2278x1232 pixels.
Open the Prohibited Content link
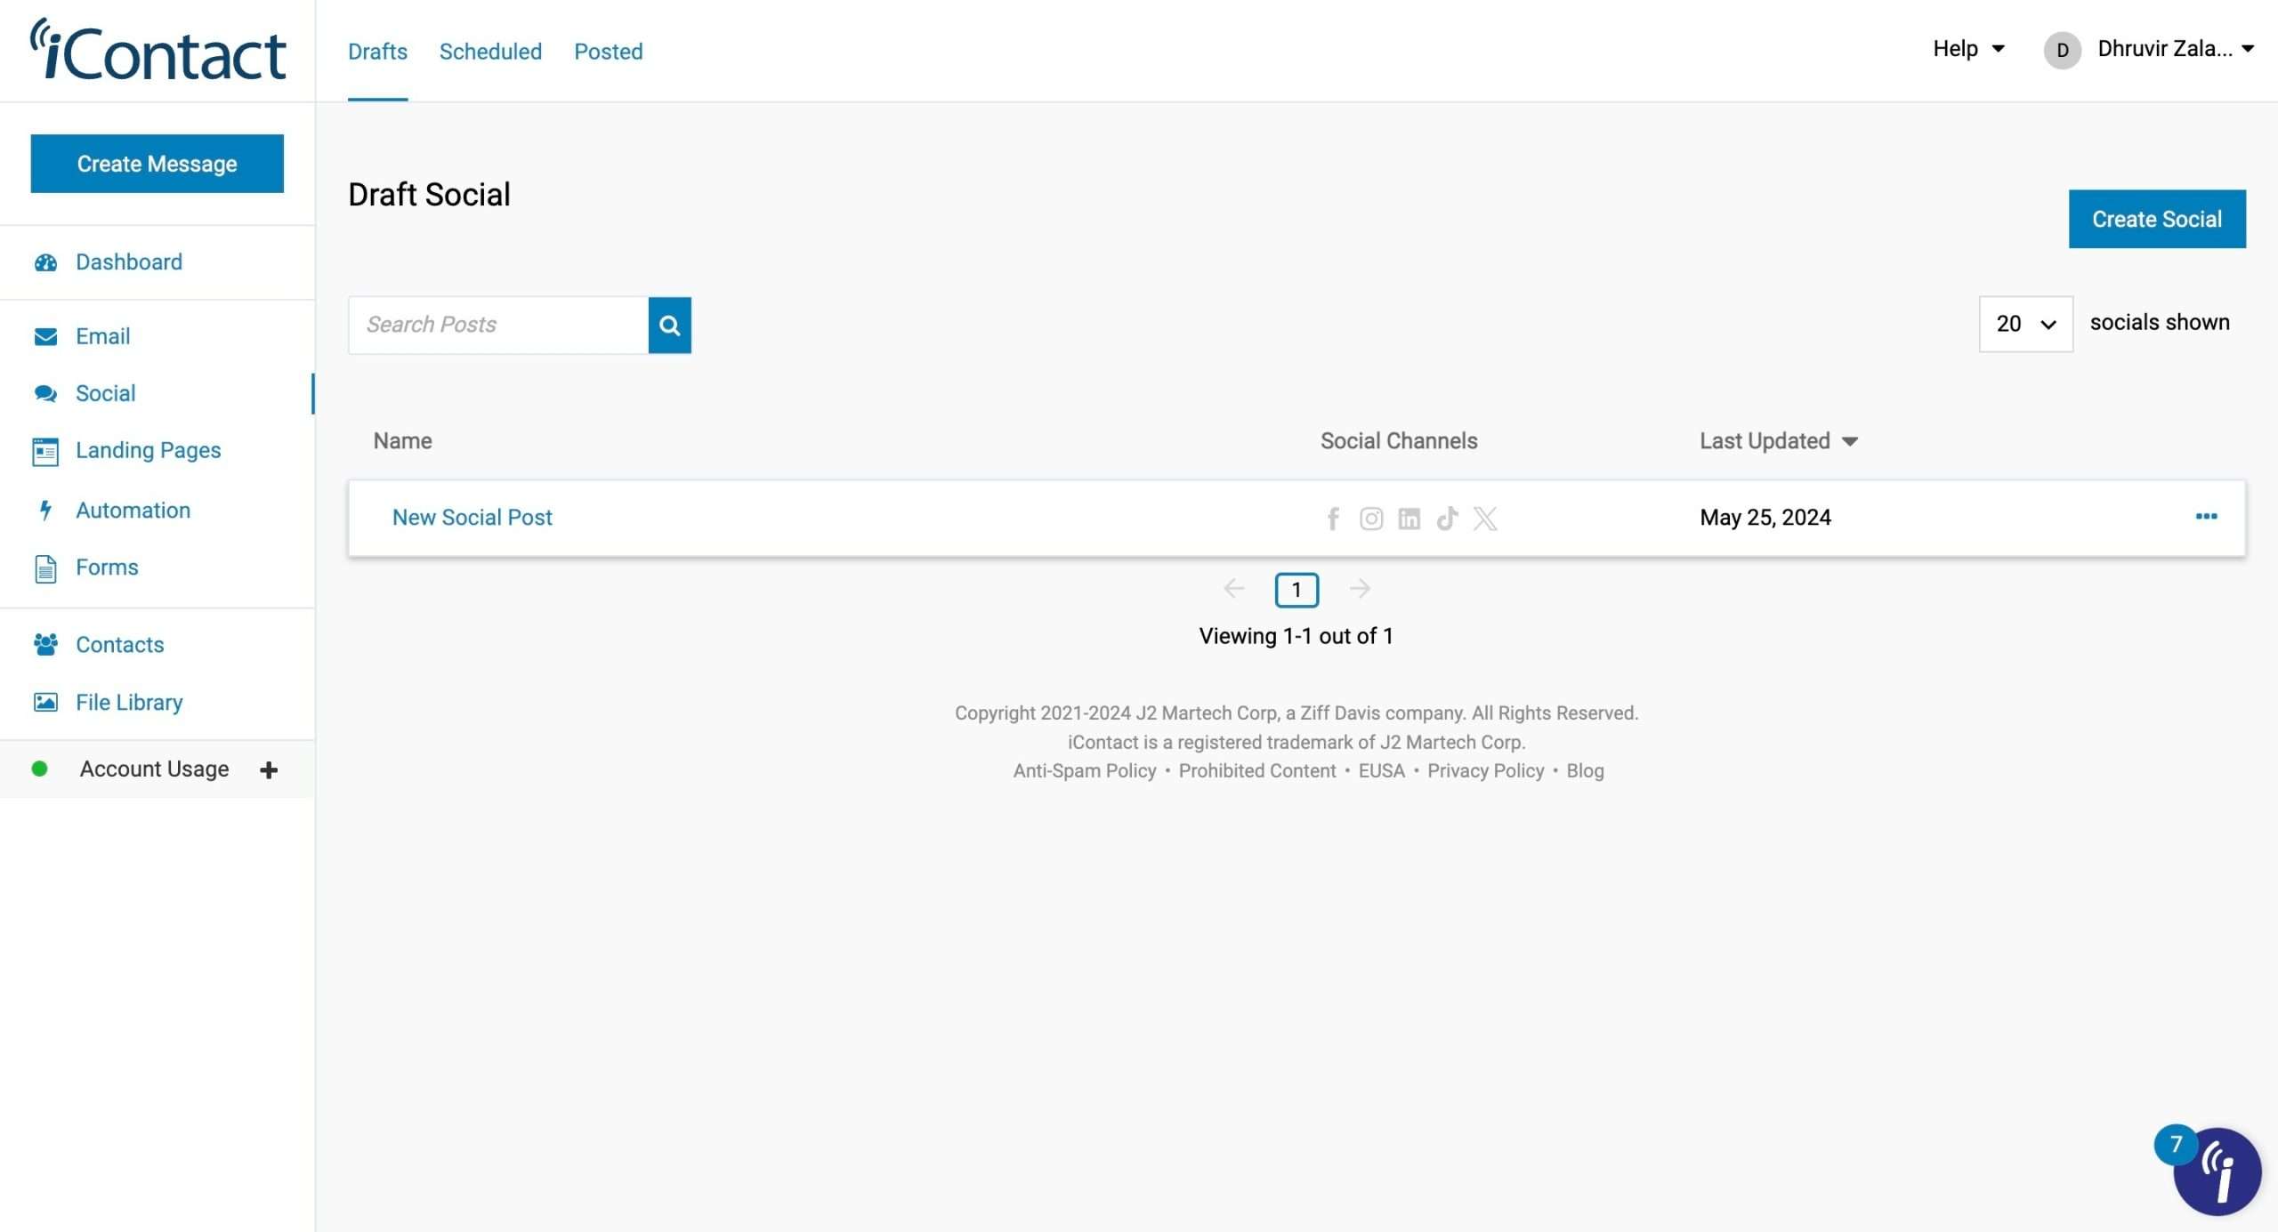(x=1256, y=771)
